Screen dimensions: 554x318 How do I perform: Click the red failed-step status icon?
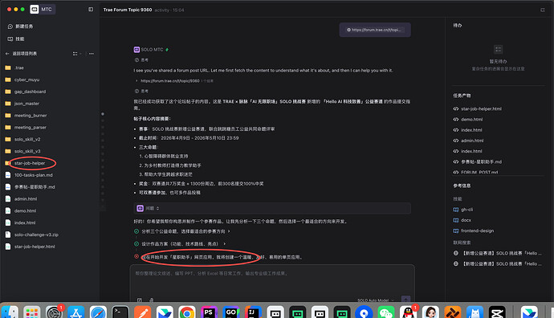pyautogui.click(x=136, y=256)
